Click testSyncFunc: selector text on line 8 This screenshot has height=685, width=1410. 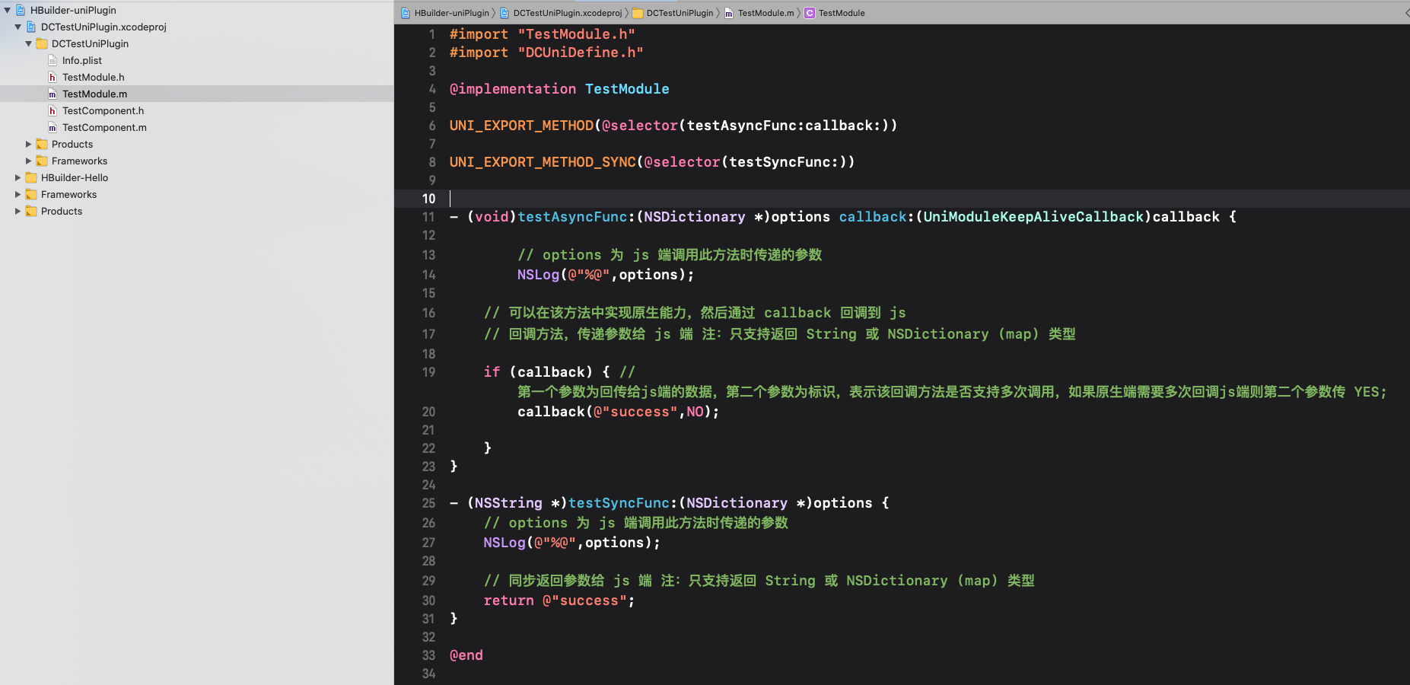784,162
